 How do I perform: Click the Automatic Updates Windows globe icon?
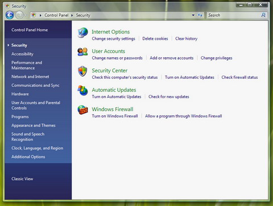click(x=82, y=90)
